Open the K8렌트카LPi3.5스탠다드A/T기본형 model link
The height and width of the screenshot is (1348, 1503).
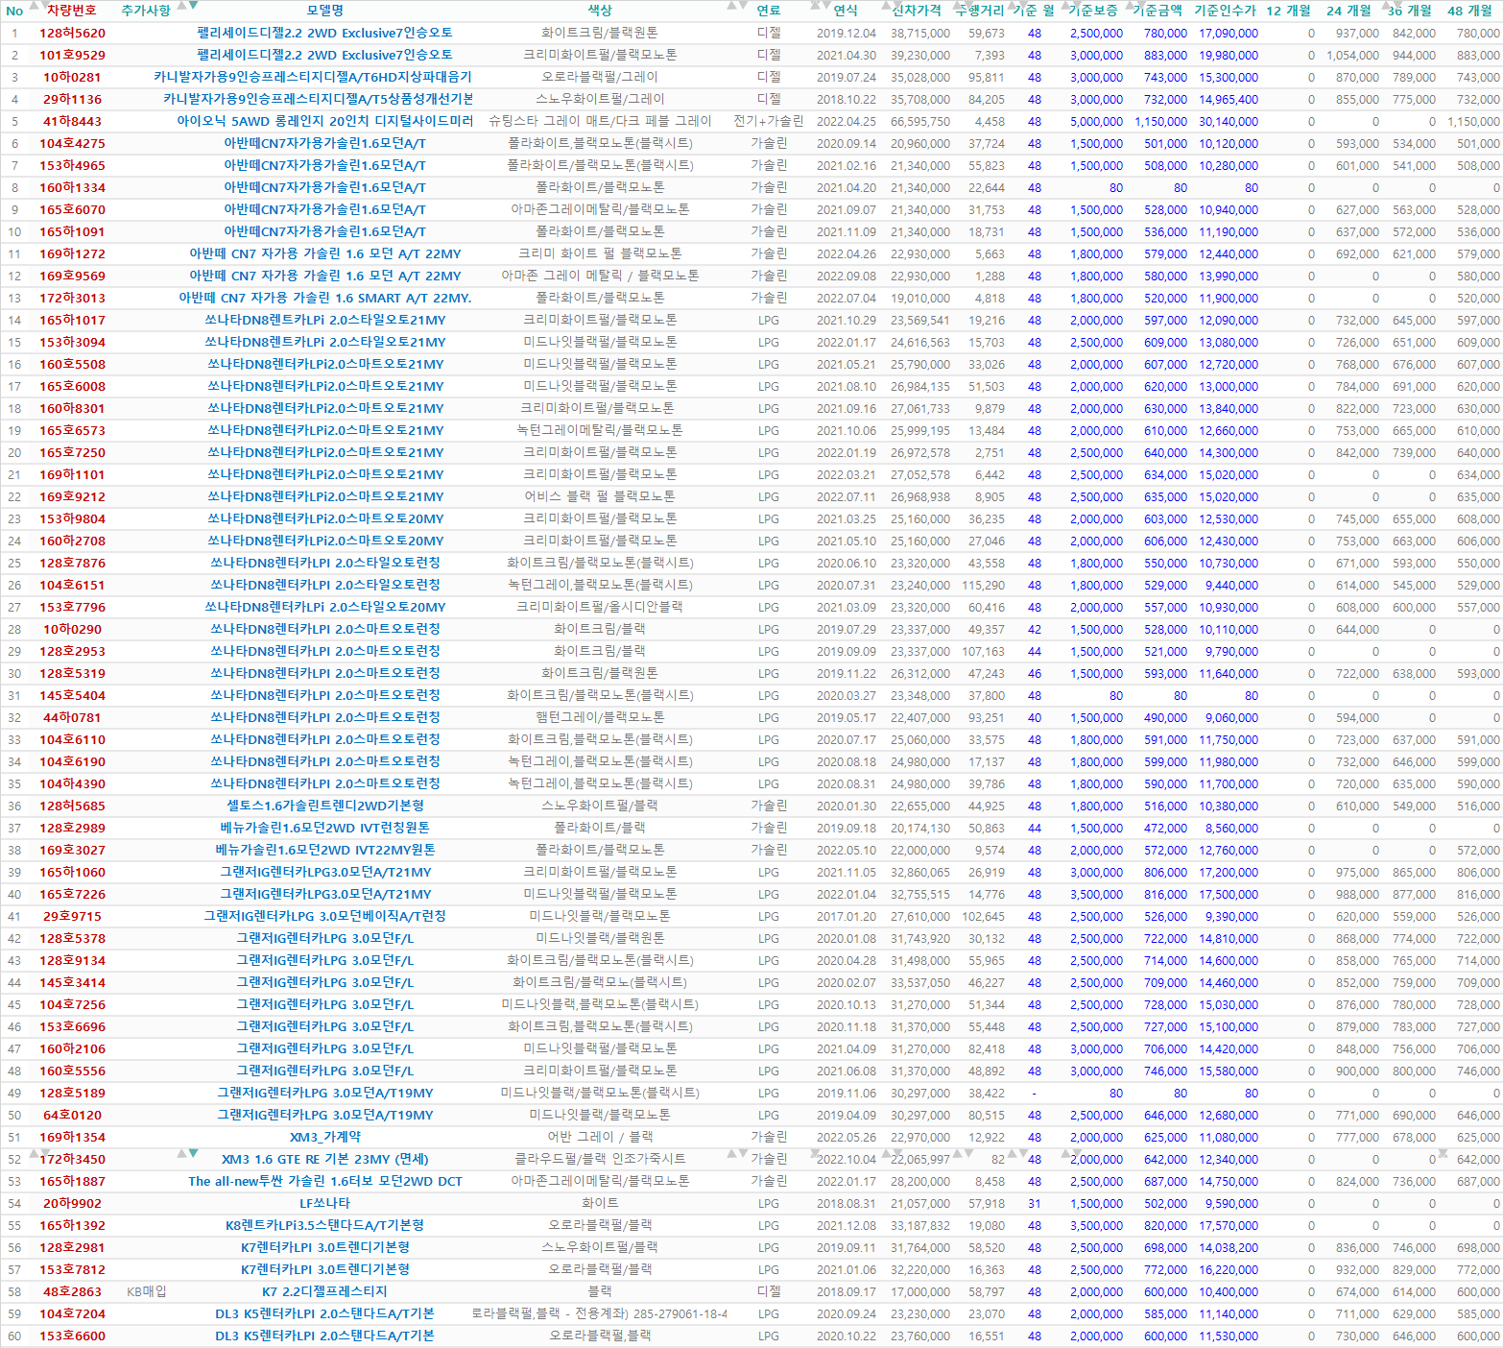pos(324,1225)
